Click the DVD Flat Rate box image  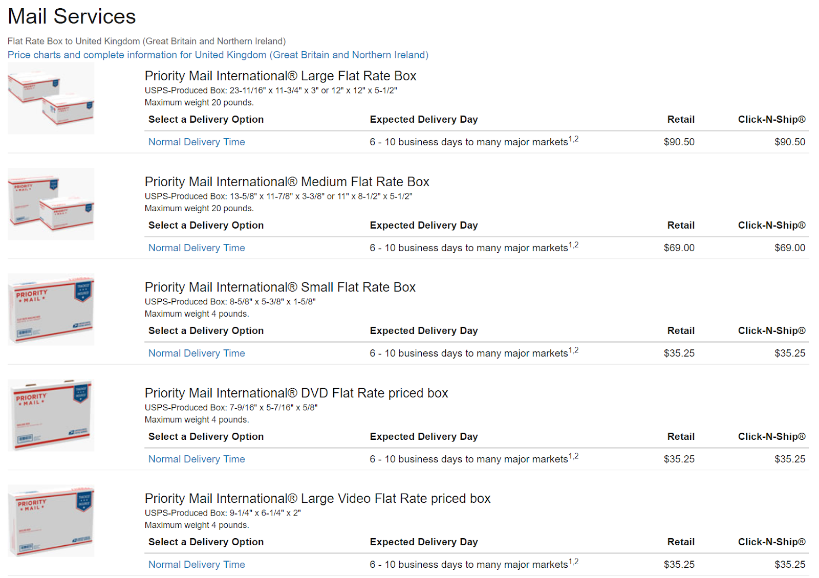coord(51,415)
